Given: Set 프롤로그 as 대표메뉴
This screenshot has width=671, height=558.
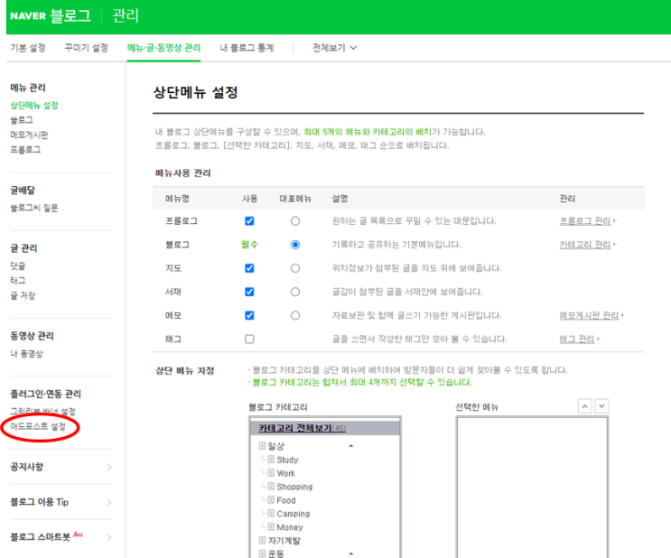Looking at the screenshot, I should tap(295, 221).
